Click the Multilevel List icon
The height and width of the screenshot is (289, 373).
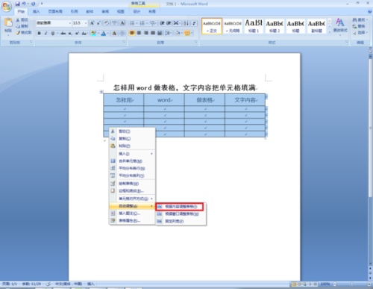click(x=152, y=23)
